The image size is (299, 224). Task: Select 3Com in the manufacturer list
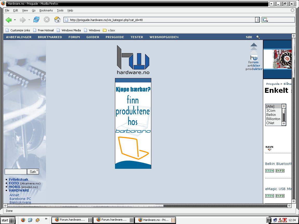pos(274,110)
